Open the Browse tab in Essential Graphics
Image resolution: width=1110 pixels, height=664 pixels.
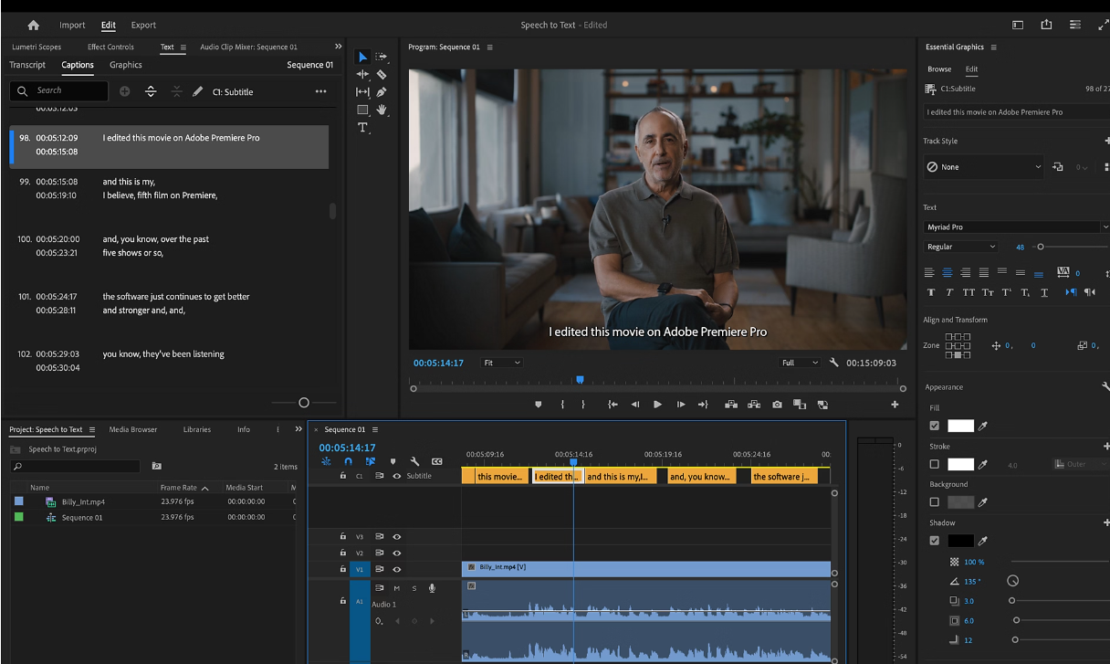(x=939, y=69)
